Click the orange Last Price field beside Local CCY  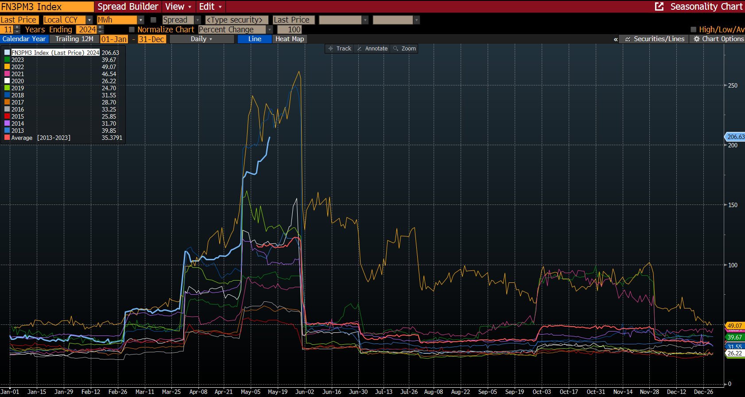(19, 20)
